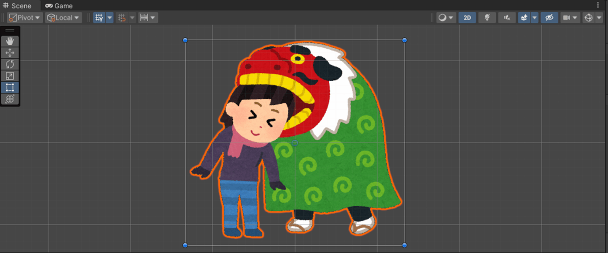Screen dimensions: 608x253
Task: Open the Pivot handle position dropdown
Action: [x=25, y=18]
